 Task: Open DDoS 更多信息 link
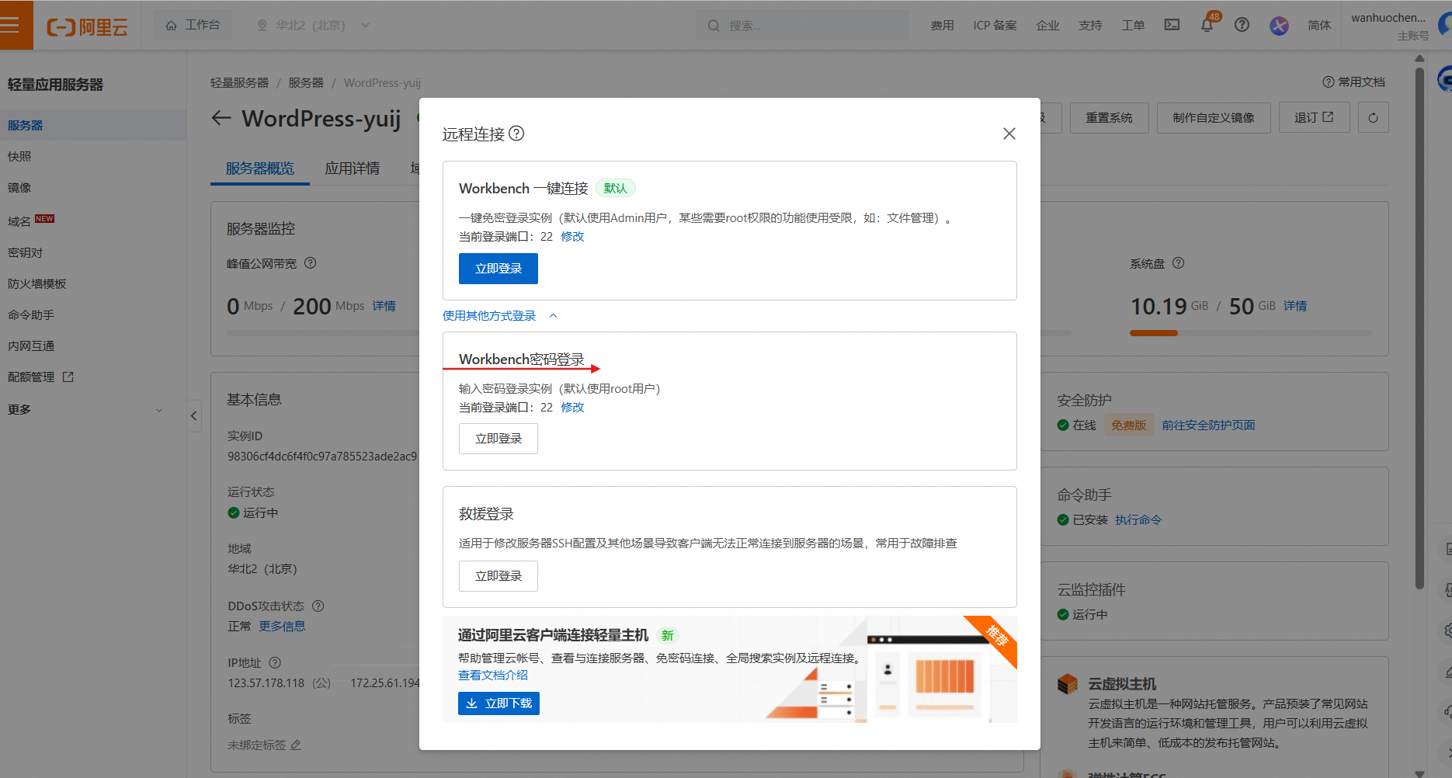tap(282, 627)
